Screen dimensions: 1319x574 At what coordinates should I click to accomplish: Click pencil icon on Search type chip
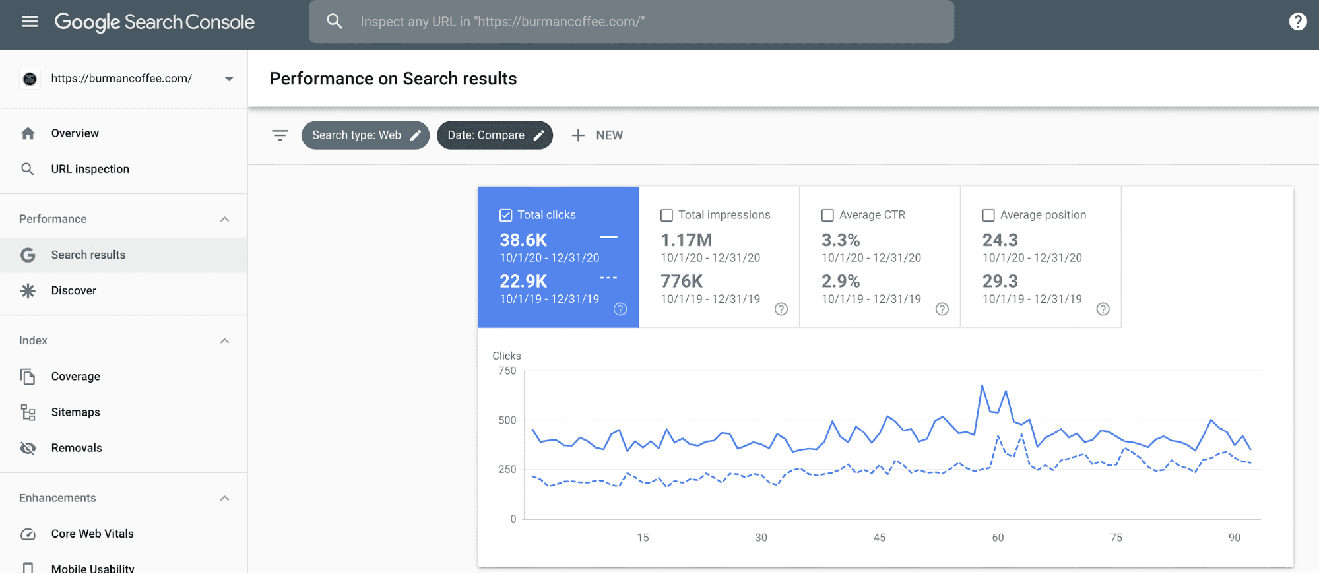coord(416,135)
